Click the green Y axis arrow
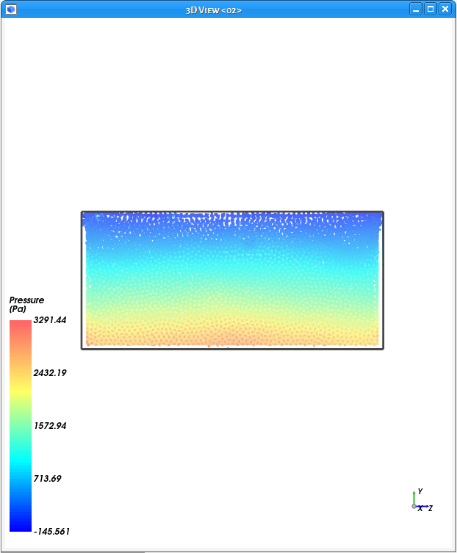Image resolution: width=457 pixels, height=553 pixels. pos(414,498)
